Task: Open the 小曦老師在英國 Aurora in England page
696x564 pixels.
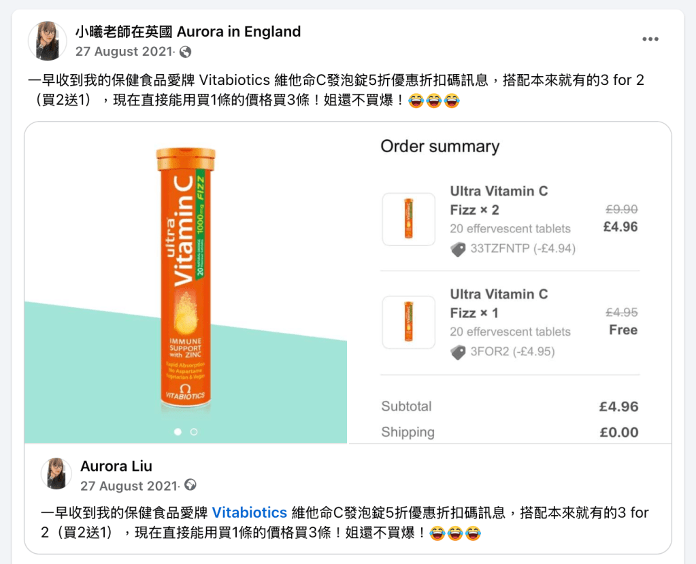Action: coord(188,31)
